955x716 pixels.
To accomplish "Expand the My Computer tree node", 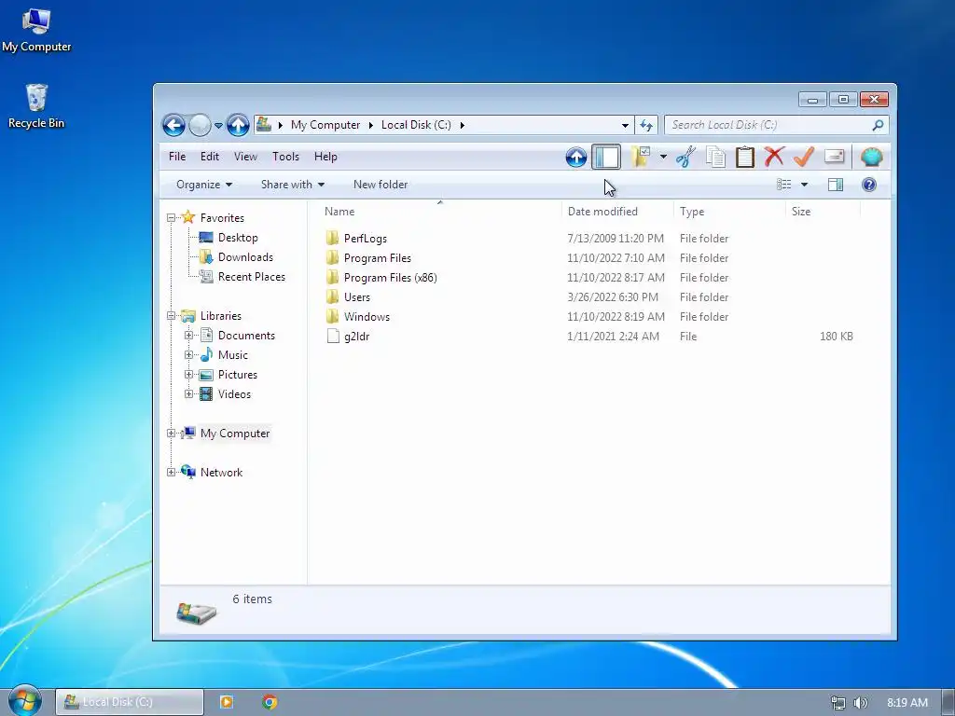I will click(172, 434).
